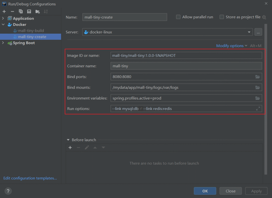Close the dialog with X button
This screenshot has width=272, height=198.
[x=266, y=4]
